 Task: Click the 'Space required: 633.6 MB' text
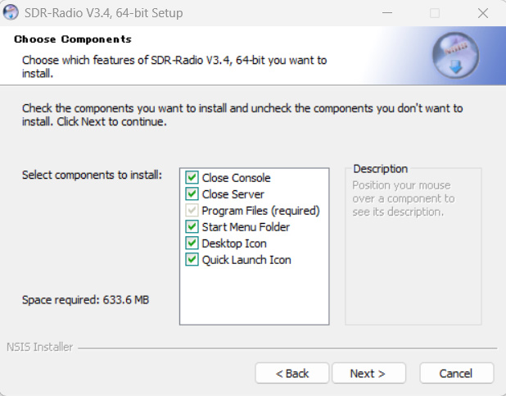pyautogui.click(x=85, y=300)
